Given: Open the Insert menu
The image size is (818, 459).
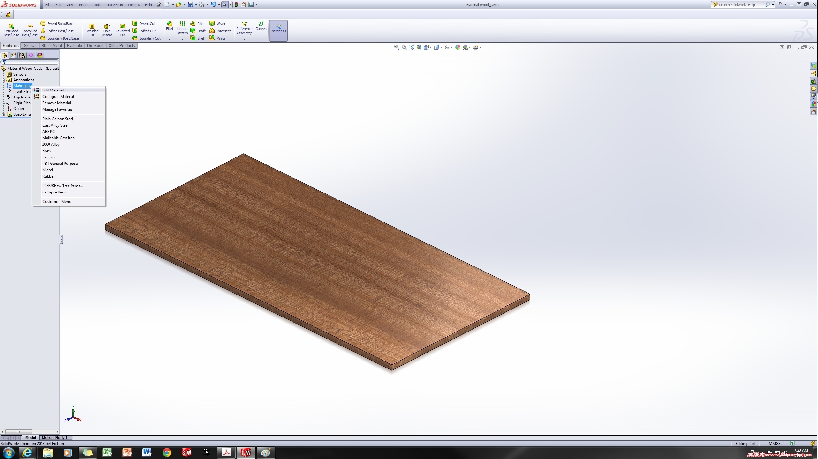Looking at the screenshot, I should (83, 5).
